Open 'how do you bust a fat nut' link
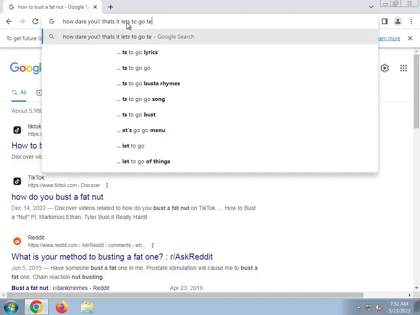The width and height of the screenshot is (420, 315). [57, 197]
